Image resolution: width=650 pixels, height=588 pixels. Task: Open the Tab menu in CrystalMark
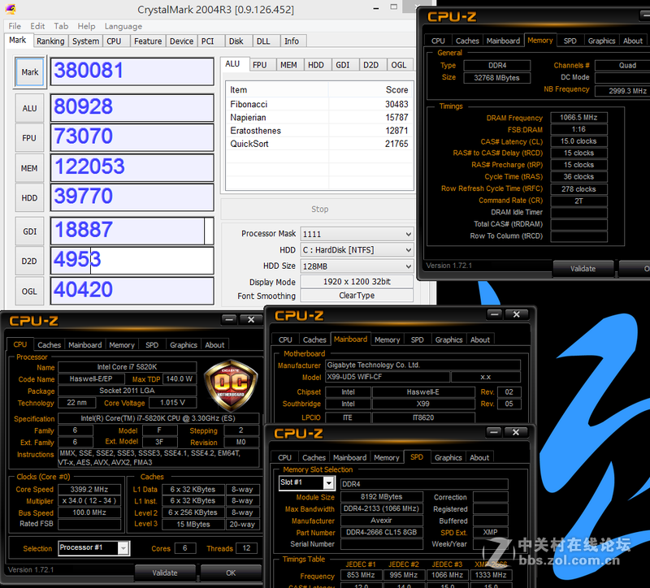(x=61, y=26)
